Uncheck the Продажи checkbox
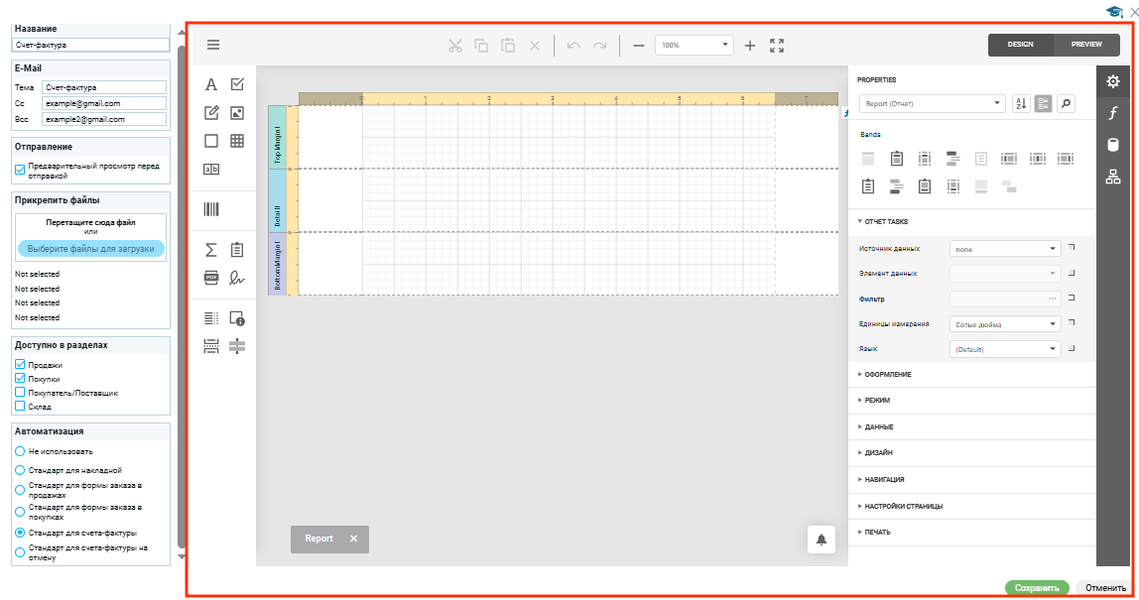This screenshot has height=600, width=1139. tap(20, 365)
